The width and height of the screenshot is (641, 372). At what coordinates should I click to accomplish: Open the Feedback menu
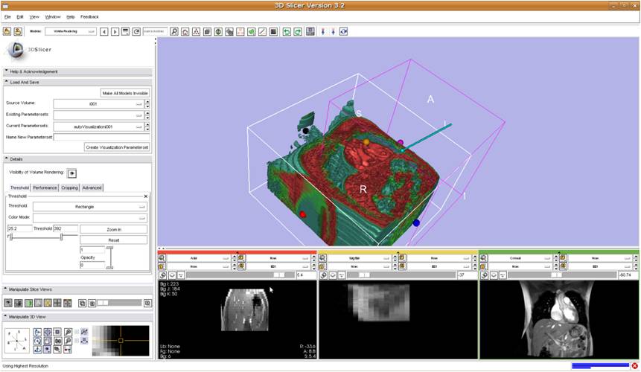coord(89,17)
